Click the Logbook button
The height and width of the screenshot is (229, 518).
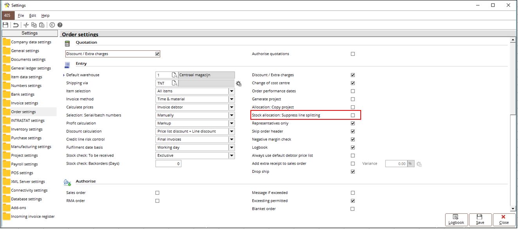point(456,220)
